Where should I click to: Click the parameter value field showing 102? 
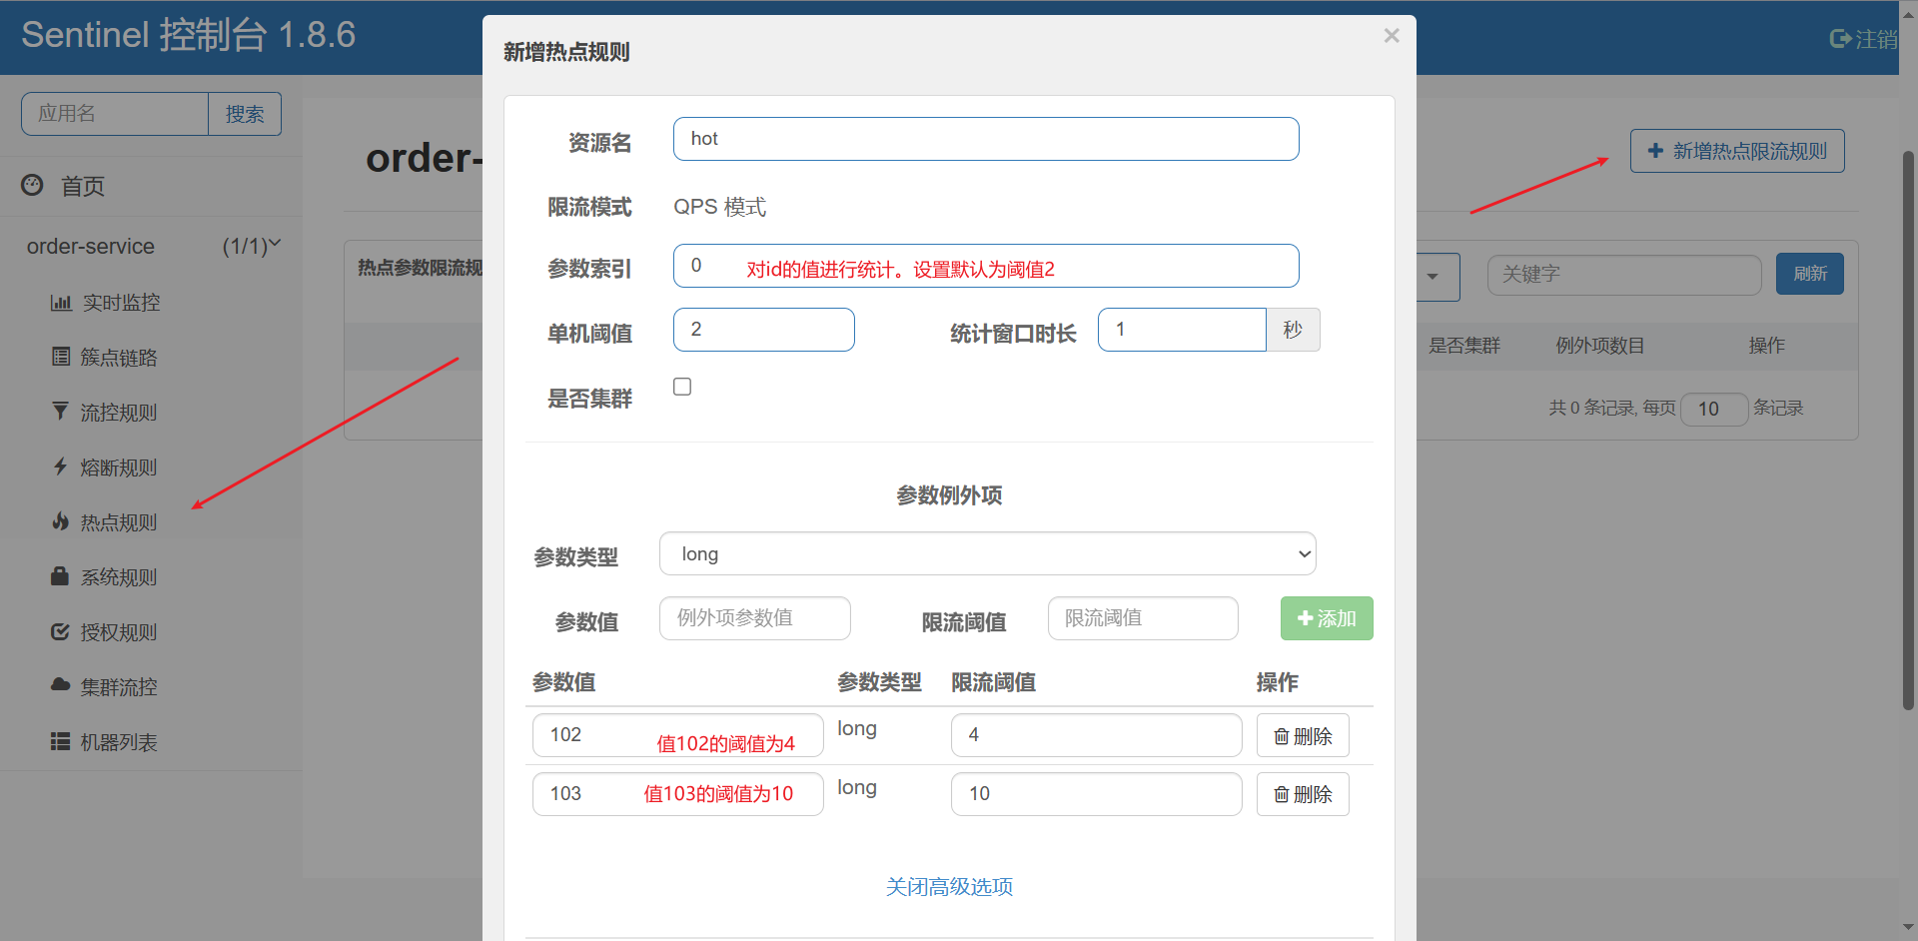(678, 735)
